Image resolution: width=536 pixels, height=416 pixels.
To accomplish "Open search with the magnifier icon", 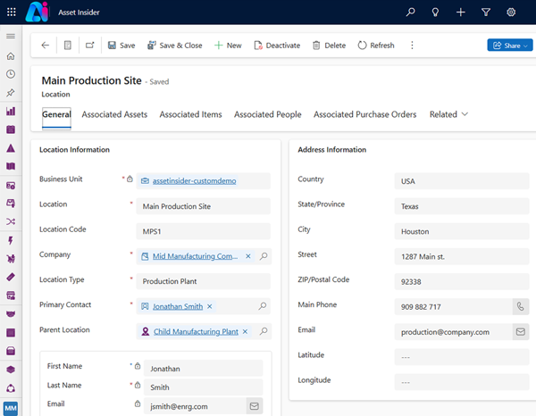I will point(410,12).
